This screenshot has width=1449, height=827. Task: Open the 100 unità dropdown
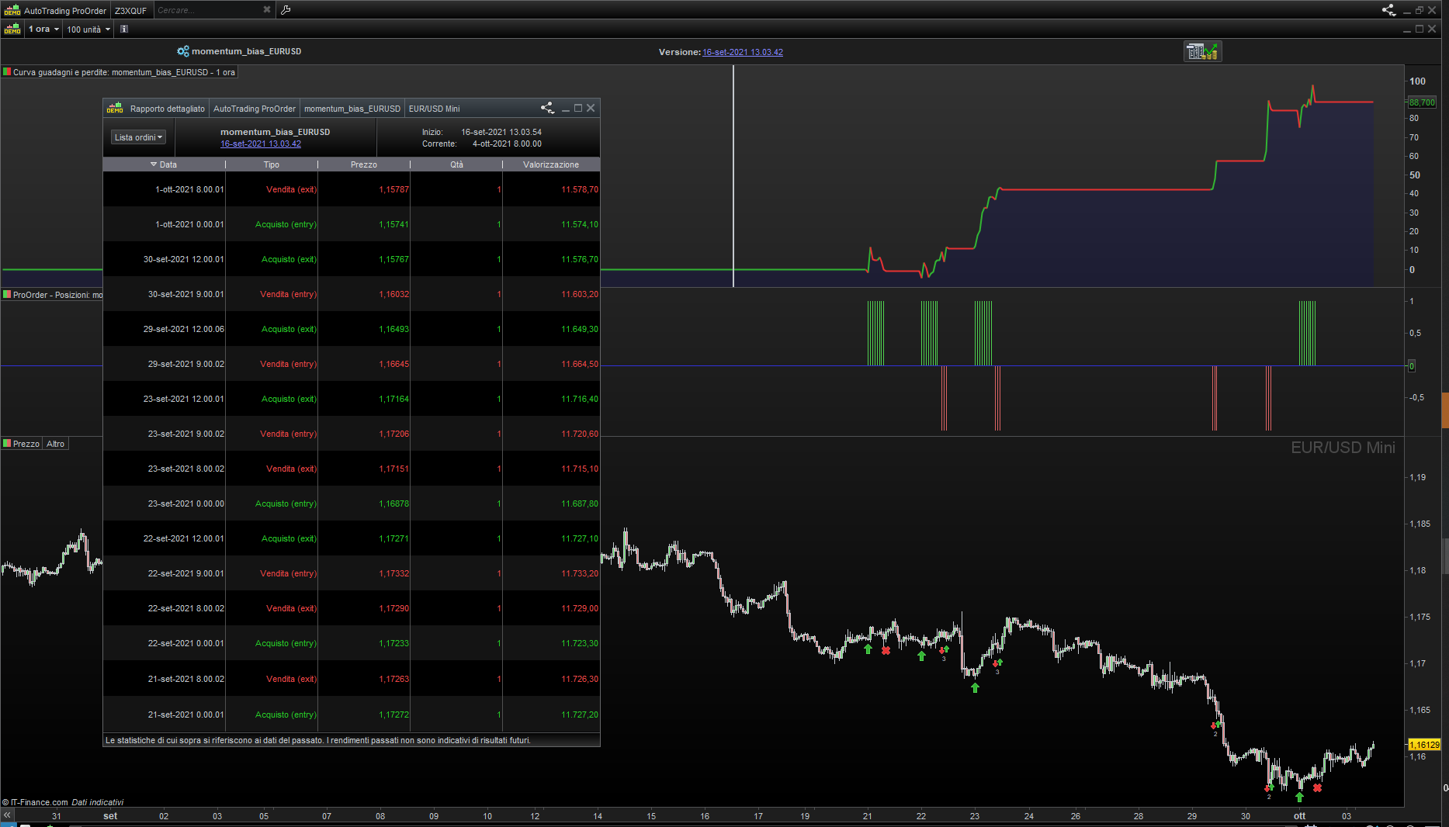[x=88, y=29]
